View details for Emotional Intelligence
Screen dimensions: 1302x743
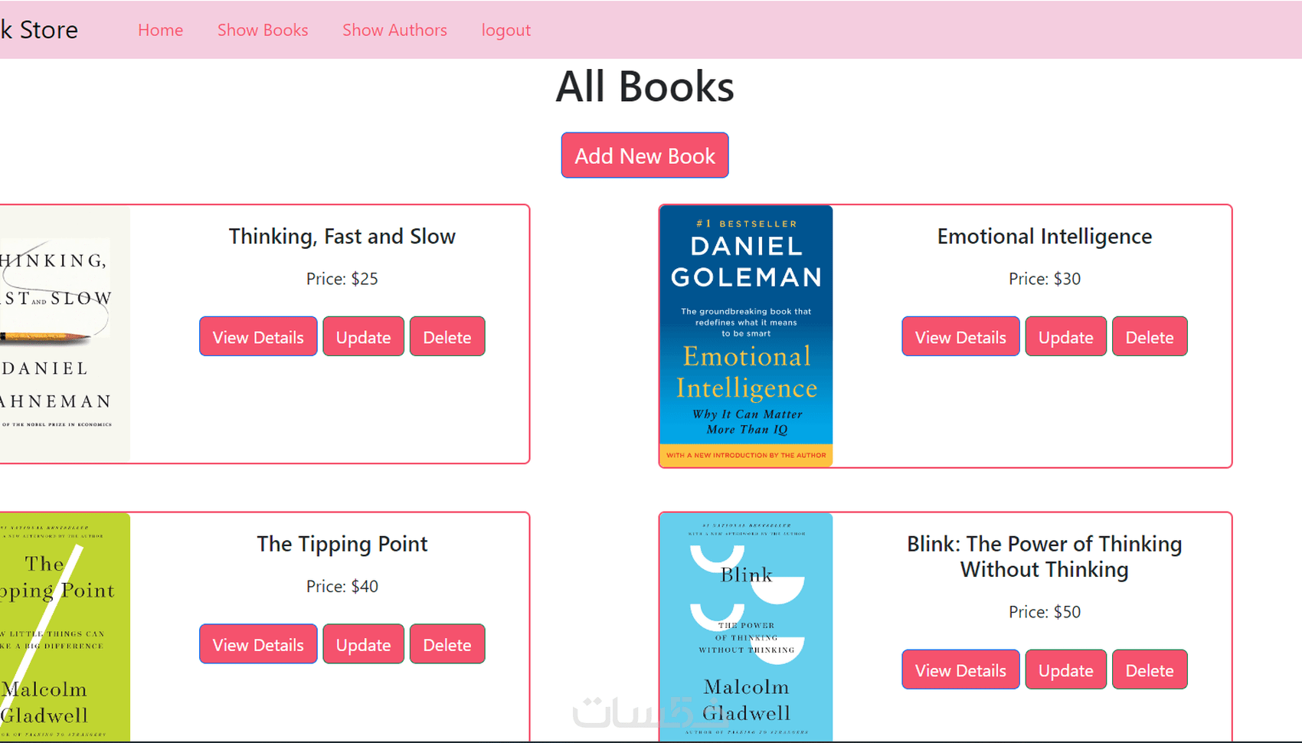960,337
